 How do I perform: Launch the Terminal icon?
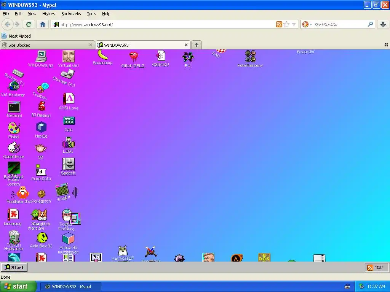[x=14, y=107]
